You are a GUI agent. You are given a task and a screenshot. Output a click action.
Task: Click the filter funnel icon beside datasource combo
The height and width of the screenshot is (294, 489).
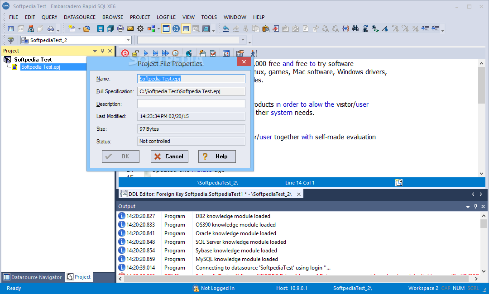10,40
